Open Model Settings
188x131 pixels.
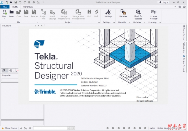coord(52,14)
